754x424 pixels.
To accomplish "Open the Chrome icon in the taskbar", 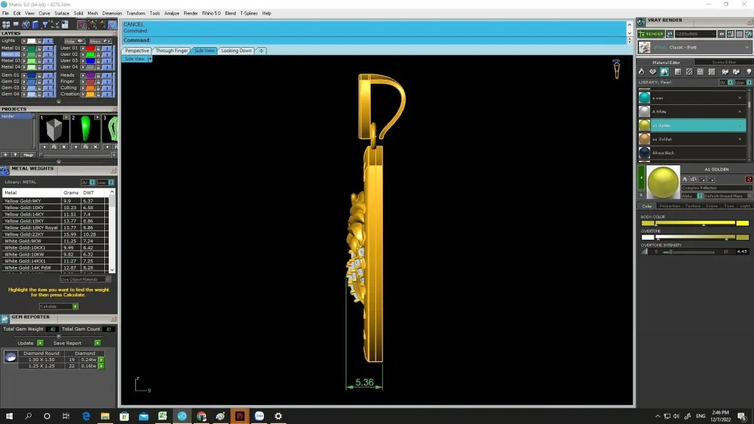I will [201, 416].
